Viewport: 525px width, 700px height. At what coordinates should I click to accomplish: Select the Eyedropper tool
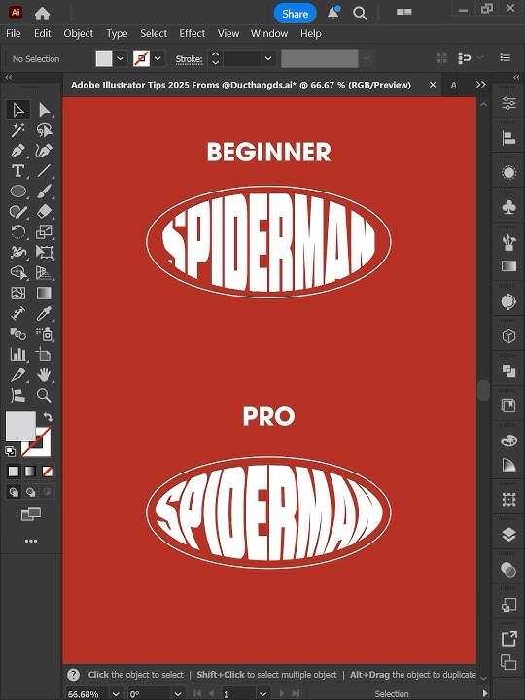point(44,314)
